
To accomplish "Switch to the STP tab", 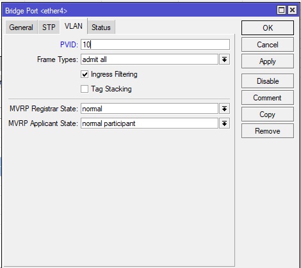I will [49, 27].
